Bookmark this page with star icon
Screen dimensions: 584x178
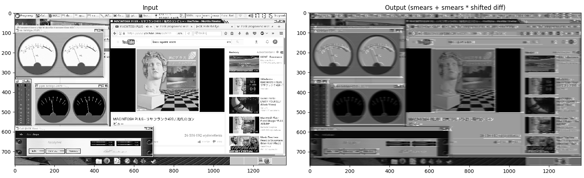click(226, 33)
